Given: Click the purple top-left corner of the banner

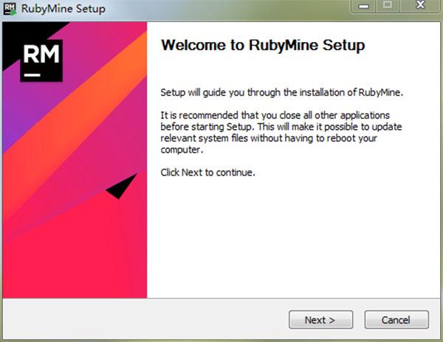Looking at the screenshot, I should tap(9, 96).
